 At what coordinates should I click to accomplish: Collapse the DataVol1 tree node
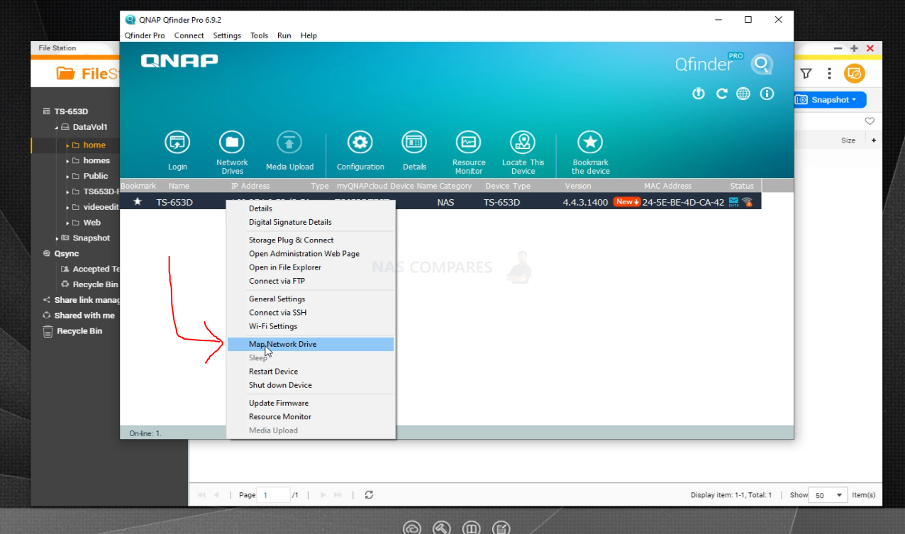pos(57,128)
